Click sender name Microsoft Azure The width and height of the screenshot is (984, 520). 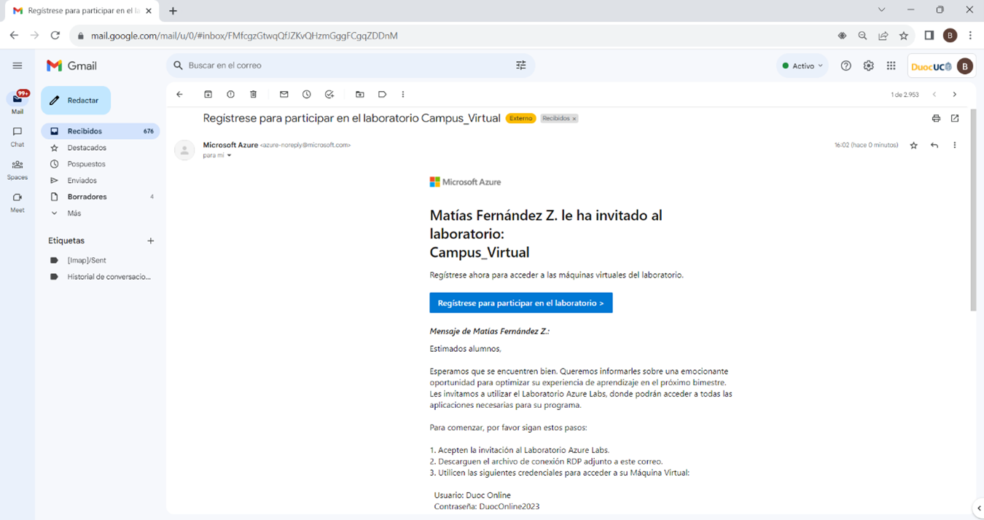click(x=230, y=145)
